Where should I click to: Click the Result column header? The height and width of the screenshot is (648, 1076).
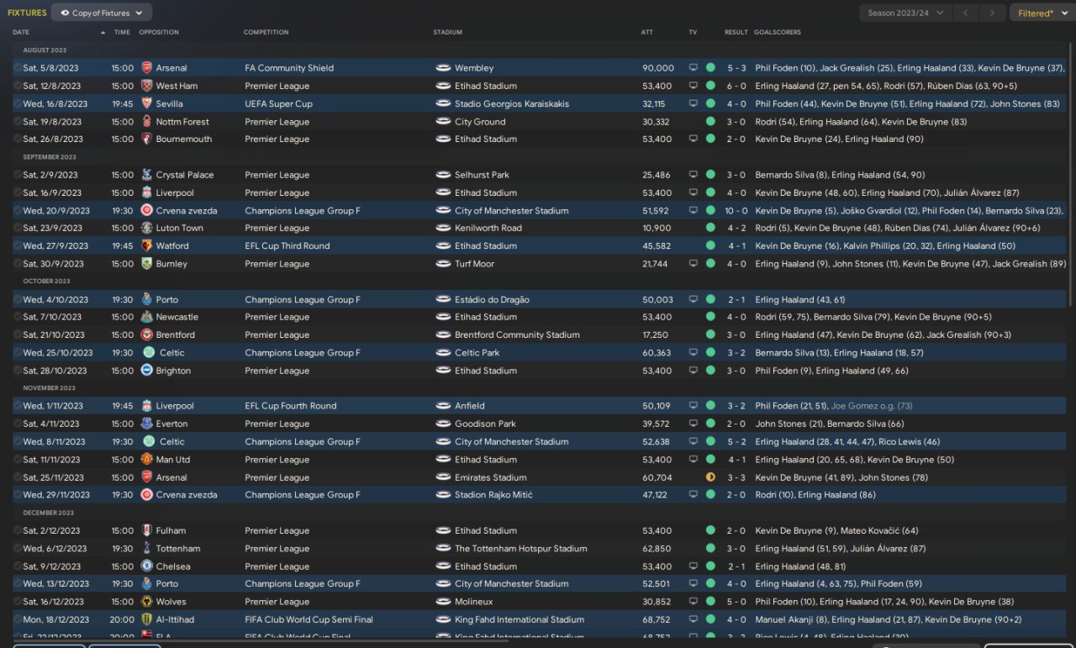coord(736,32)
